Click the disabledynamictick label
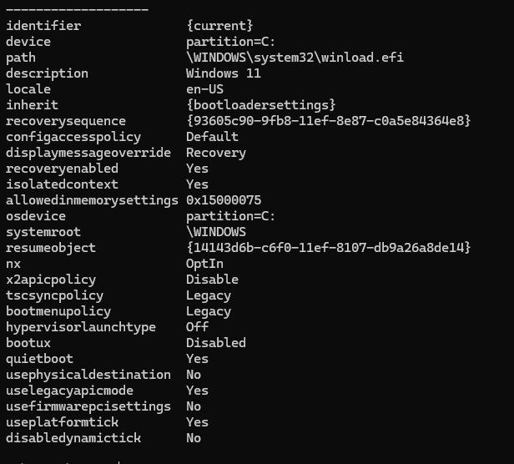Screen dimensions: 514x464 pyautogui.click(x=73, y=438)
